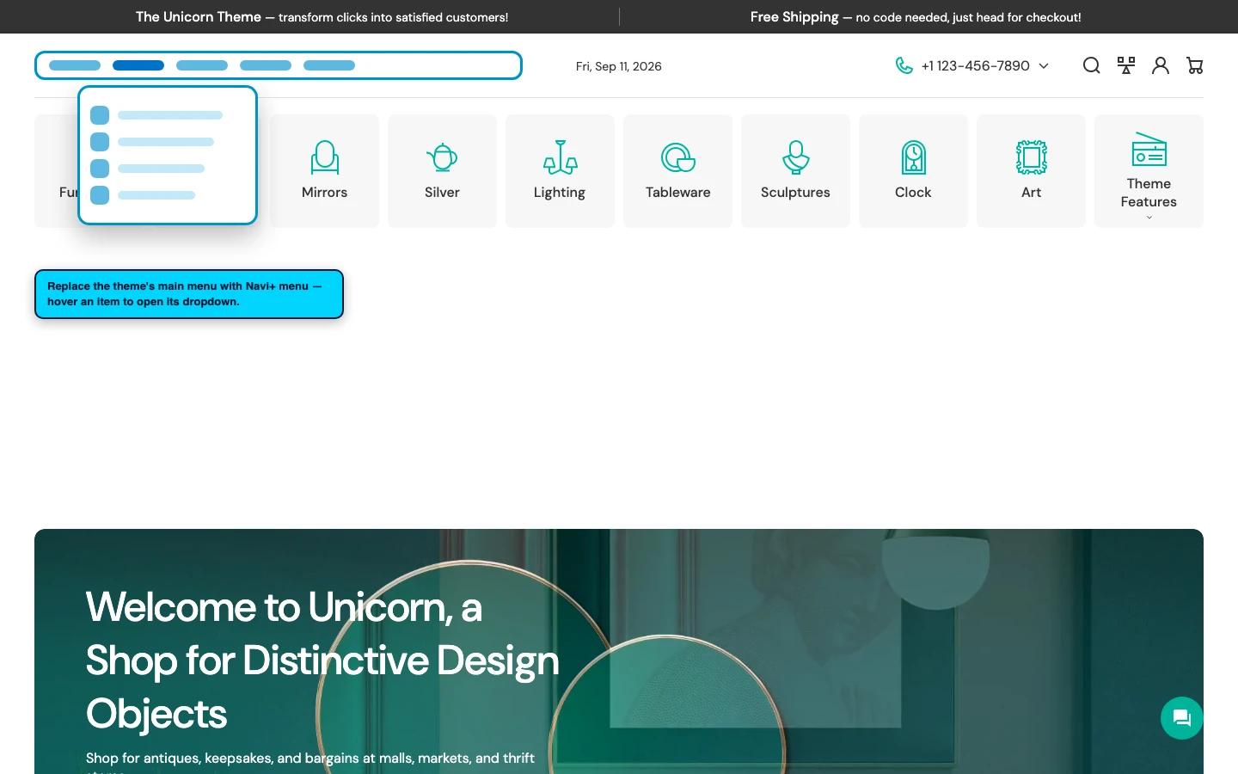Open the Sculptures category tile

coord(795,171)
